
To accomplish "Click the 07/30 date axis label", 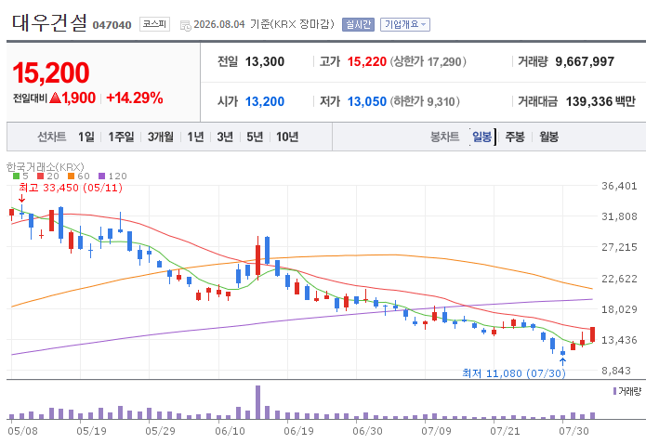I will coord(573,431).
